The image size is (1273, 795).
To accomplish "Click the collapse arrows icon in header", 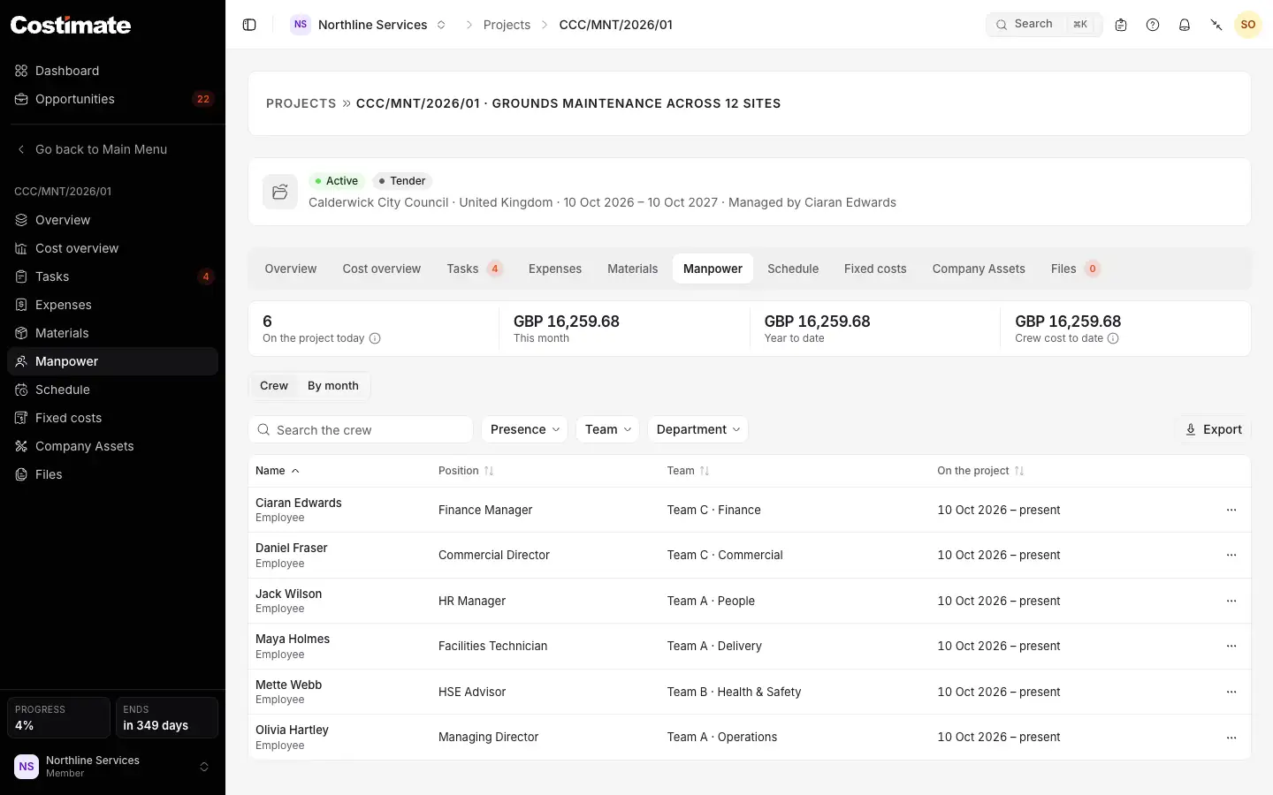I will click(x=1216, y=25).
